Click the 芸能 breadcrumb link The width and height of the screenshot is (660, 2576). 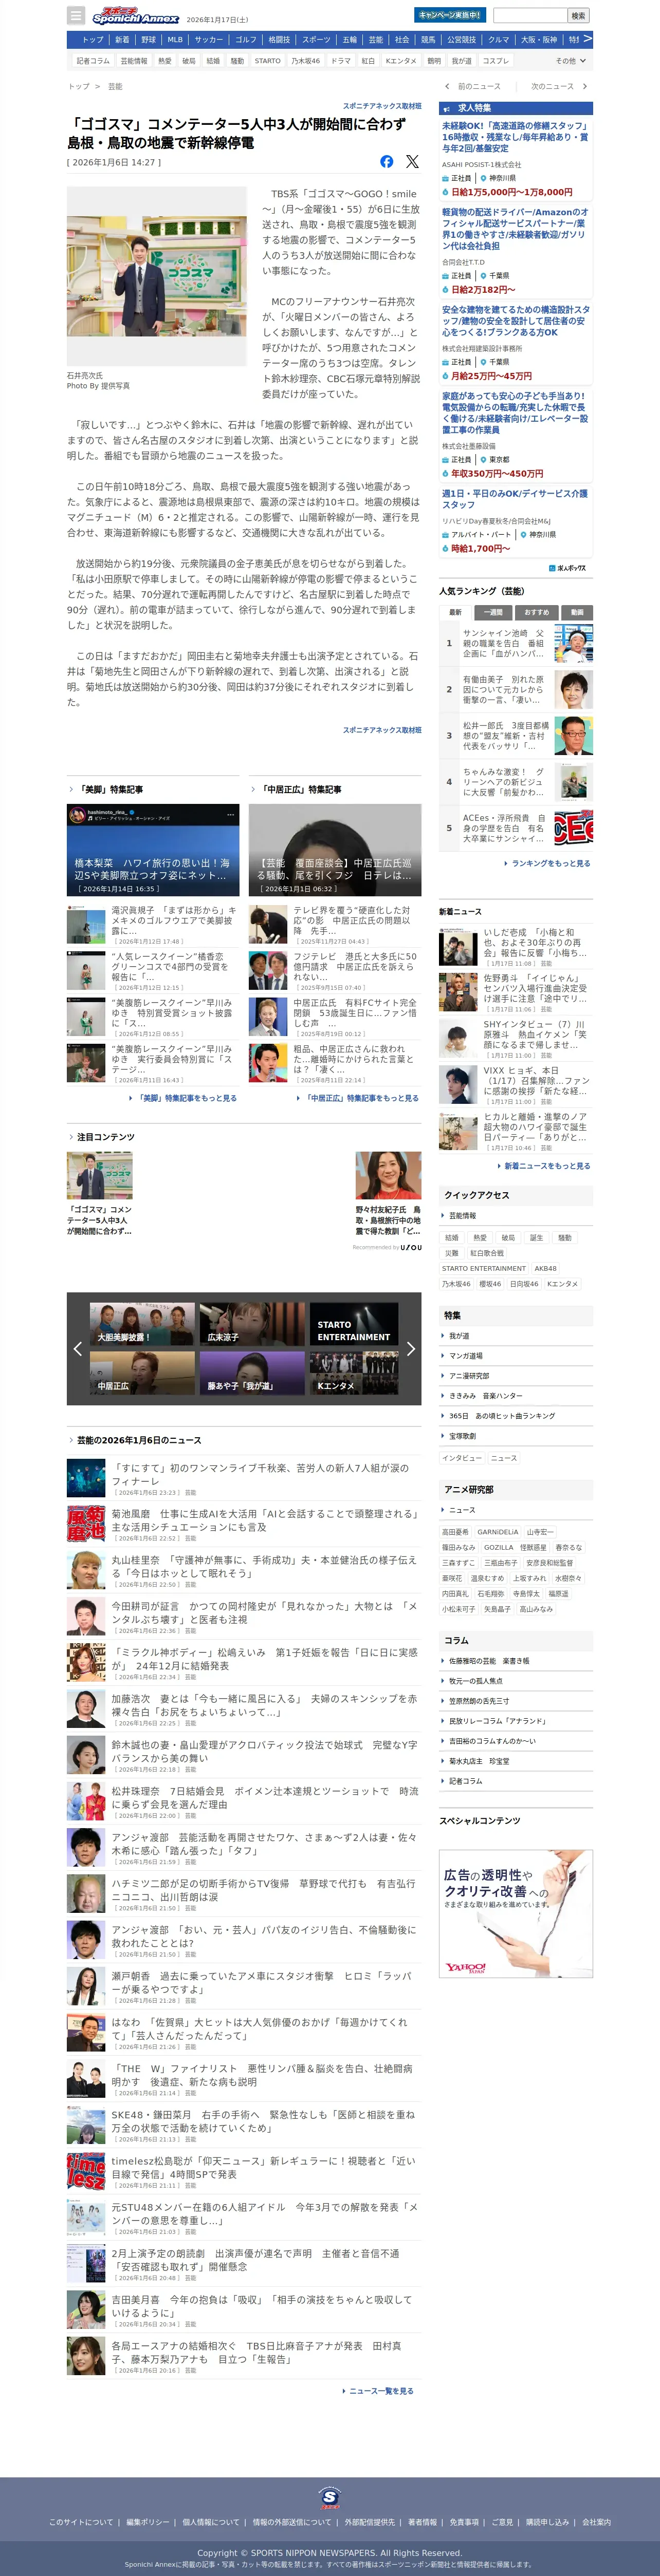pyautogui.click(x=115, y=87)
